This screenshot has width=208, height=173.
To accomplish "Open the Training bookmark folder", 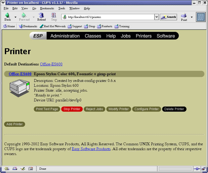I will [x=122, y=26].
